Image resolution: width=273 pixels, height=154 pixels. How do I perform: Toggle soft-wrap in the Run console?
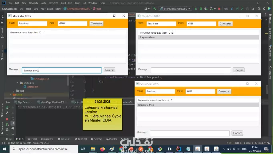[13, 118]
